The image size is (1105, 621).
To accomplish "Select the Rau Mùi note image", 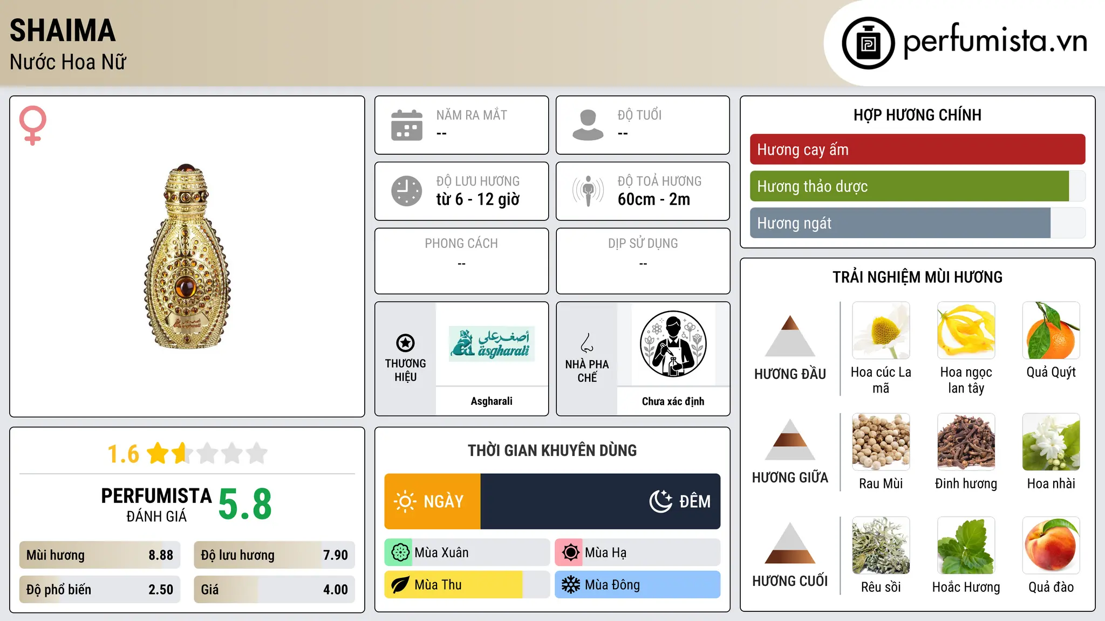I will (881, 442).
